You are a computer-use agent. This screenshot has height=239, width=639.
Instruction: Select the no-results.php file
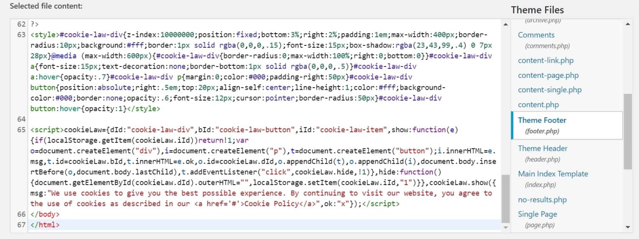542,200
